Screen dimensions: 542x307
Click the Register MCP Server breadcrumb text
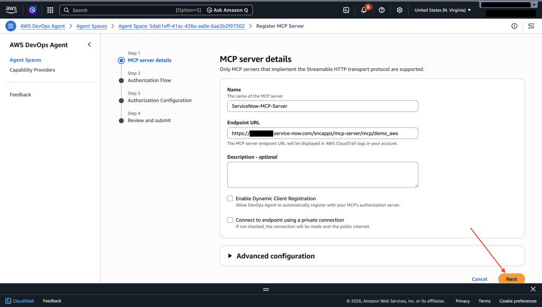point(280,26)
